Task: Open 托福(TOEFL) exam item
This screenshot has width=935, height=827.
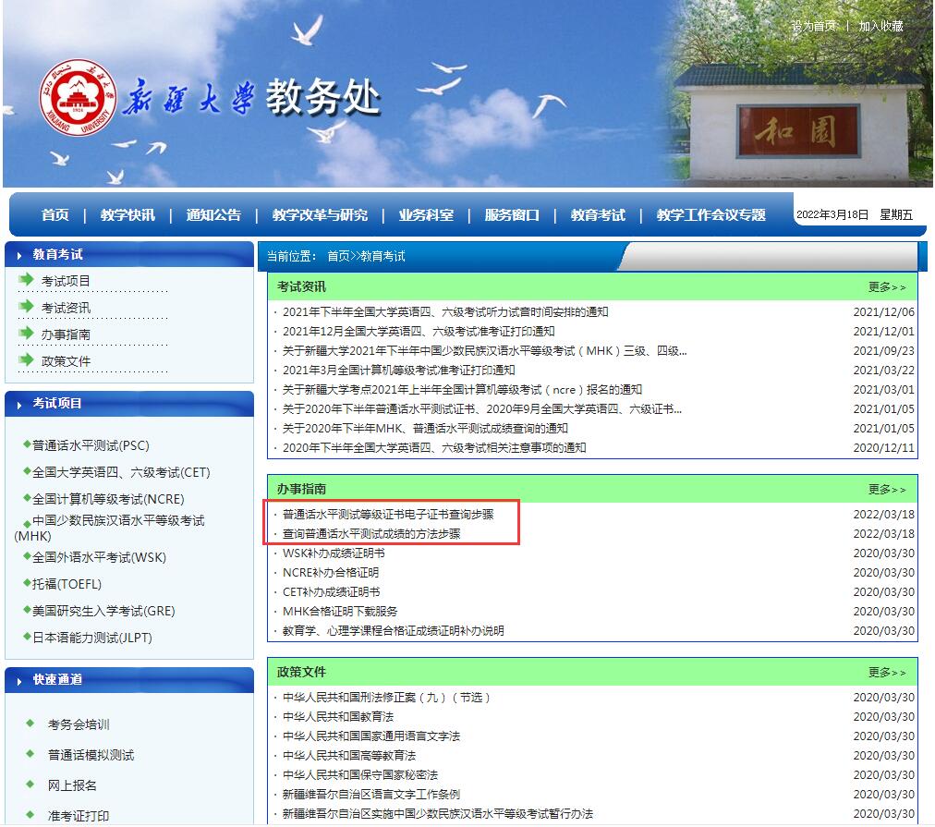Action: point(67,584)
